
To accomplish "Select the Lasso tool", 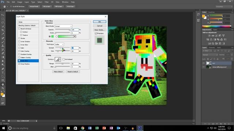I will tap(3, 23).
